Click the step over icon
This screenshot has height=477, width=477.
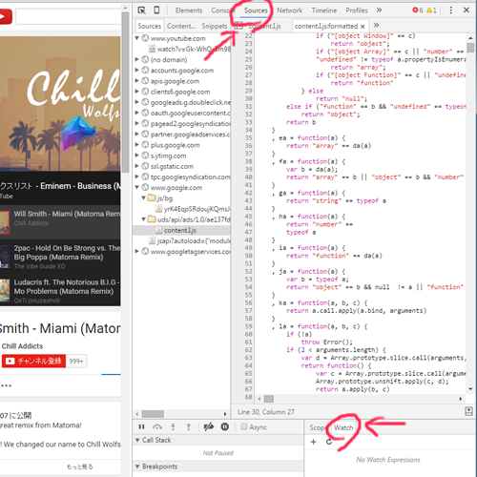coord(157,426)
